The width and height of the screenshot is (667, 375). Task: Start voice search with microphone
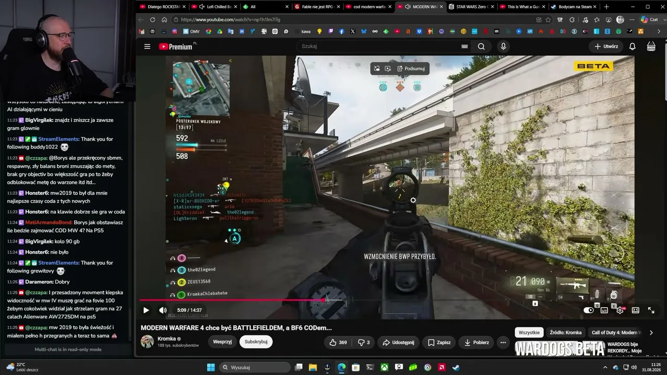point(503,46)
